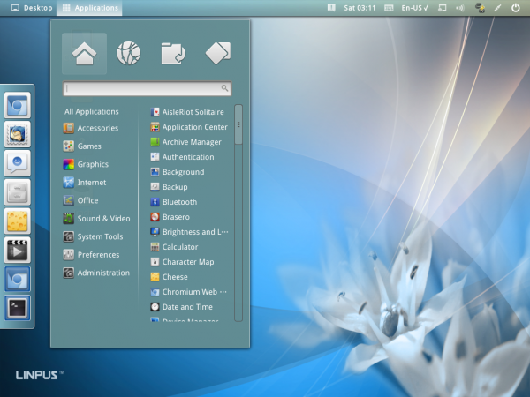Open the folder sync tab in launcher
This screenshot has width=530, height=397.
click(173, 53)
